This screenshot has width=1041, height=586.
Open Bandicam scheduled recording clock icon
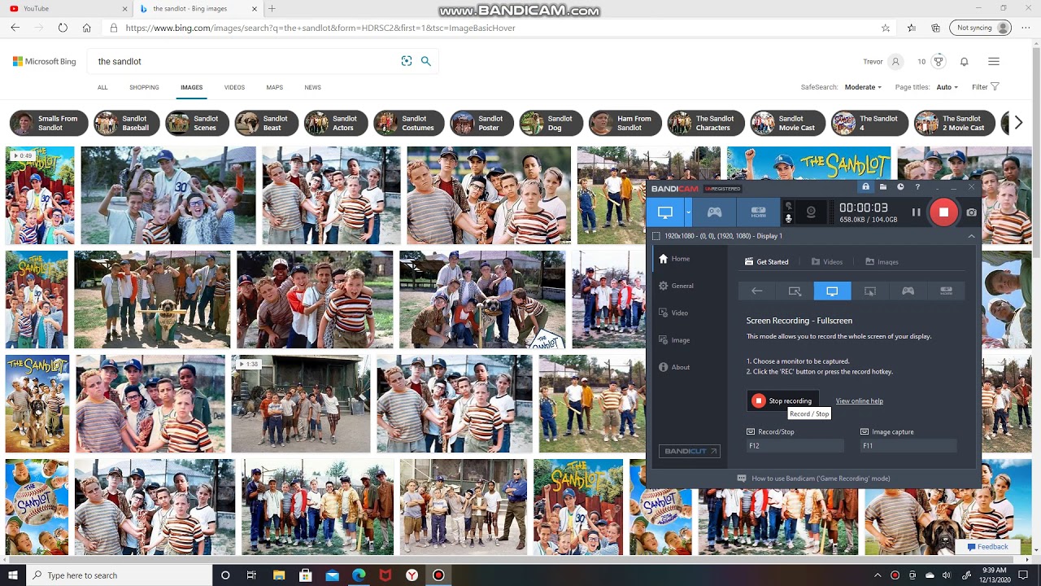[x=900, y=187]
